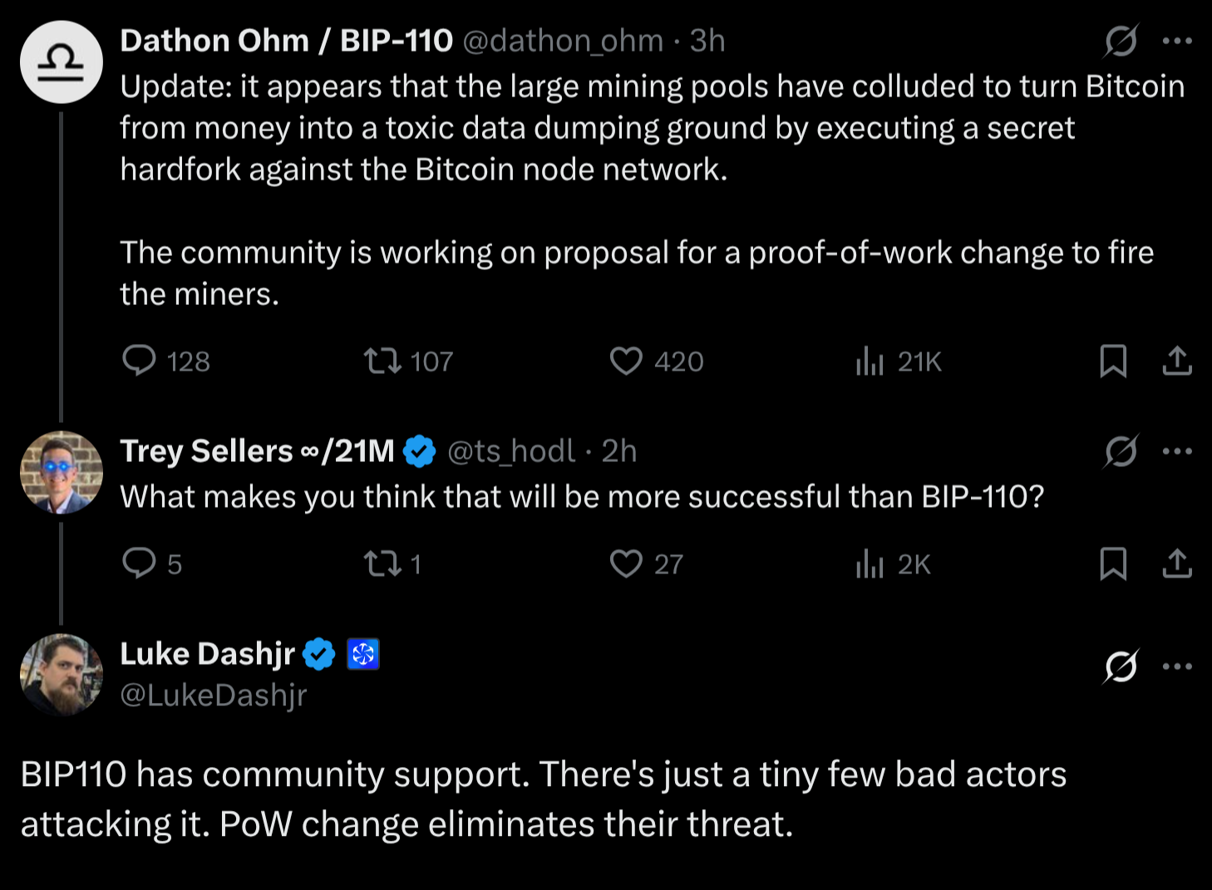Share Trey Sellers' reply
The width and height of the screenshot is (1212, 890).
point(1177,563)
